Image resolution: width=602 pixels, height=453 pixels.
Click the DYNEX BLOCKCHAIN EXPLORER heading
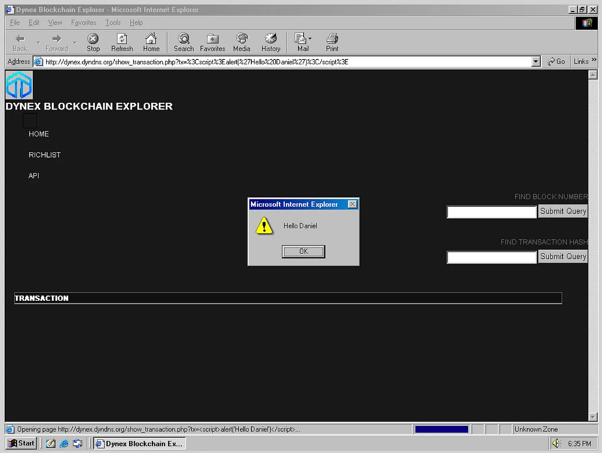(x=89, y=106)
